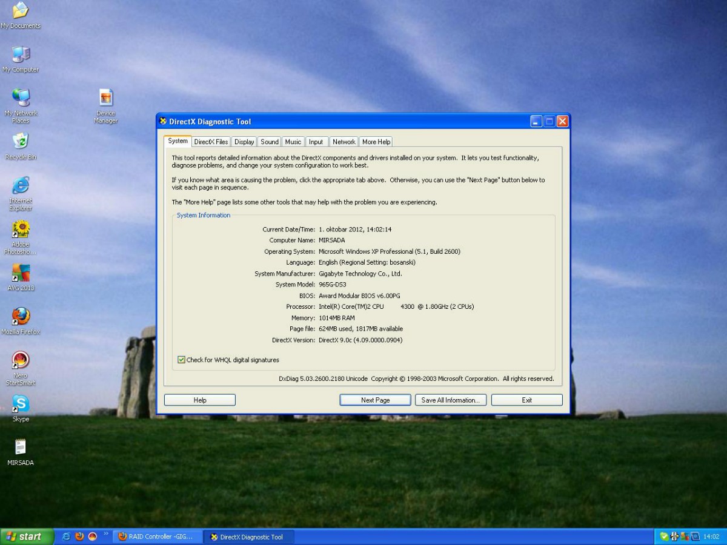Screen dimensions: 727x545
Task: Open the Music tab
Action: pyautogui.click(x=293, y=142)
